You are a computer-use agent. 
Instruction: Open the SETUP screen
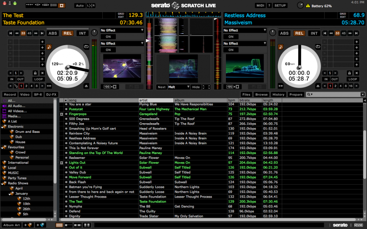coord(280,5)
